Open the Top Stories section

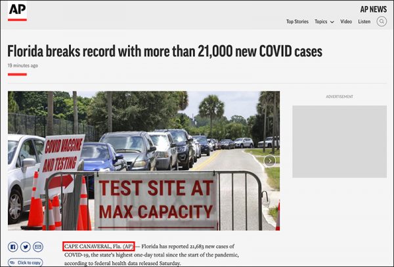point(297,22)
